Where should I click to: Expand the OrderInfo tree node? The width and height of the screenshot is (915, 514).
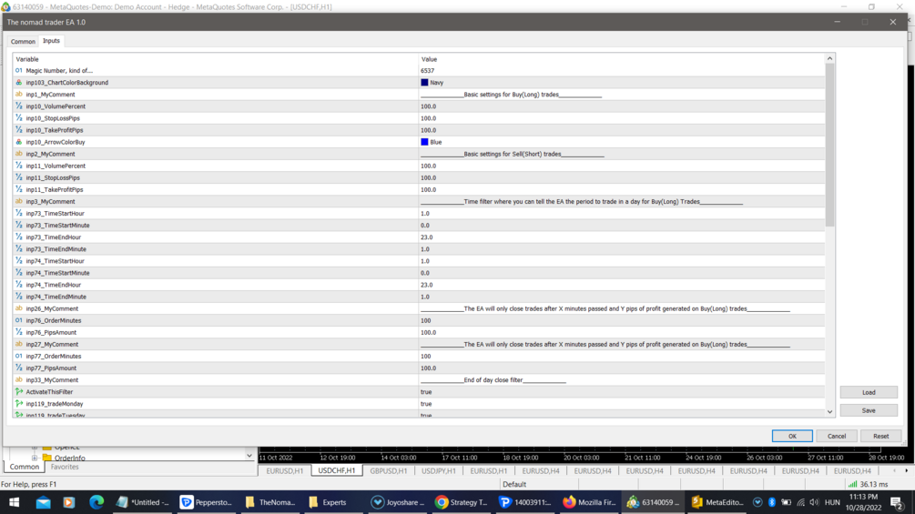click(35, 459)
